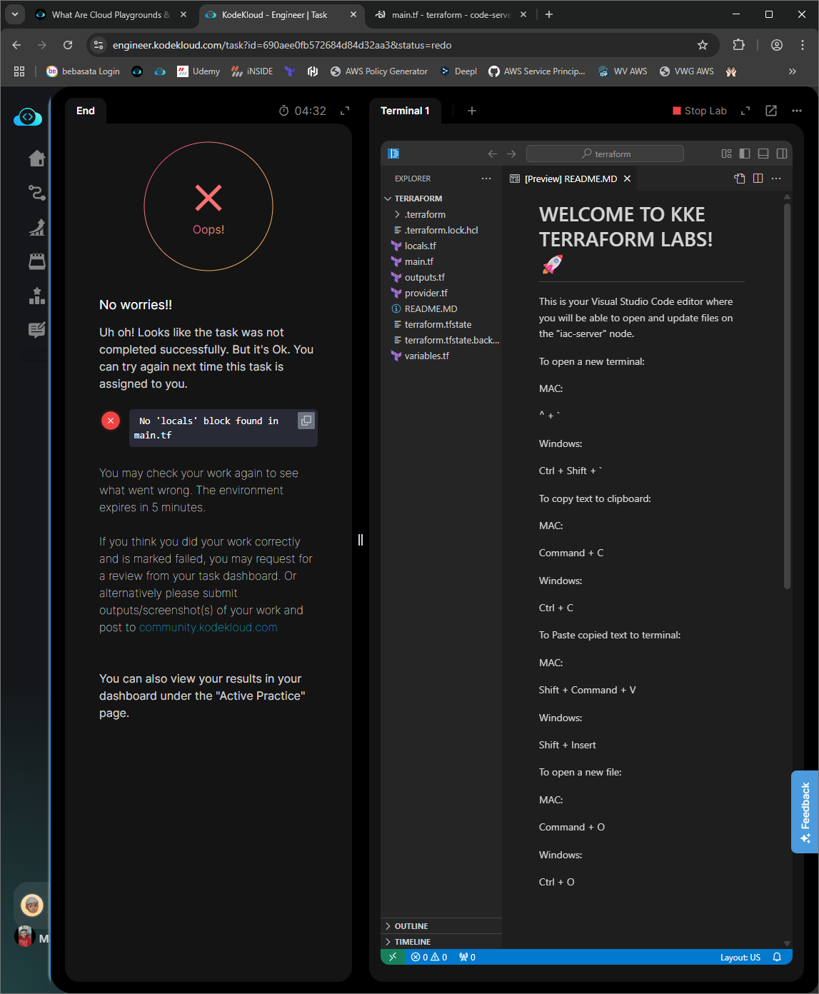
Task: Open locals.tf in the explorer
Action: point(441,246)
